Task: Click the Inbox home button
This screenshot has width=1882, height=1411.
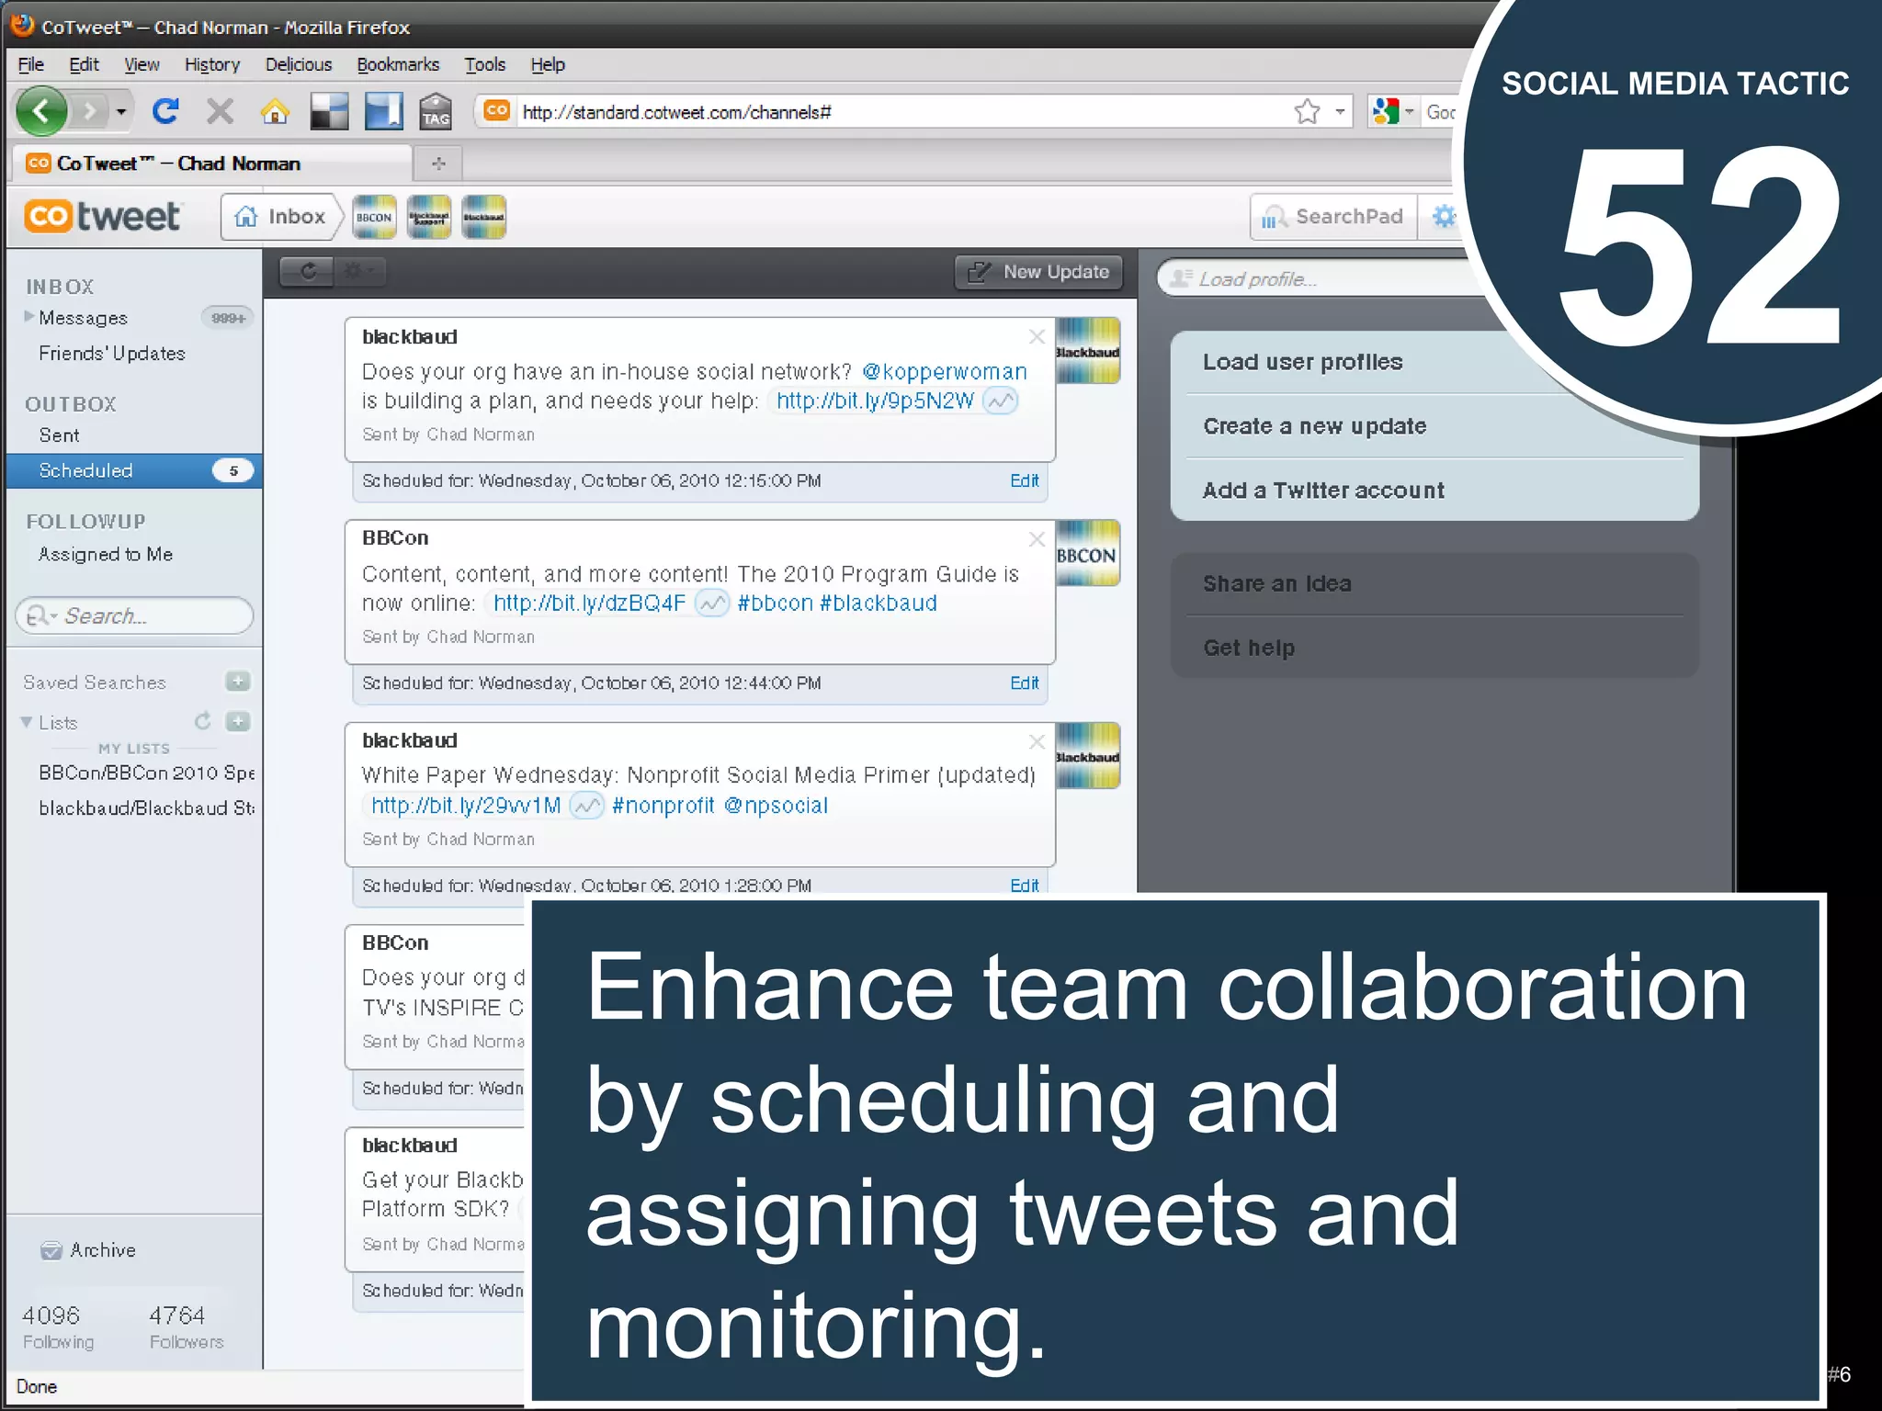Action: (281, 217)
